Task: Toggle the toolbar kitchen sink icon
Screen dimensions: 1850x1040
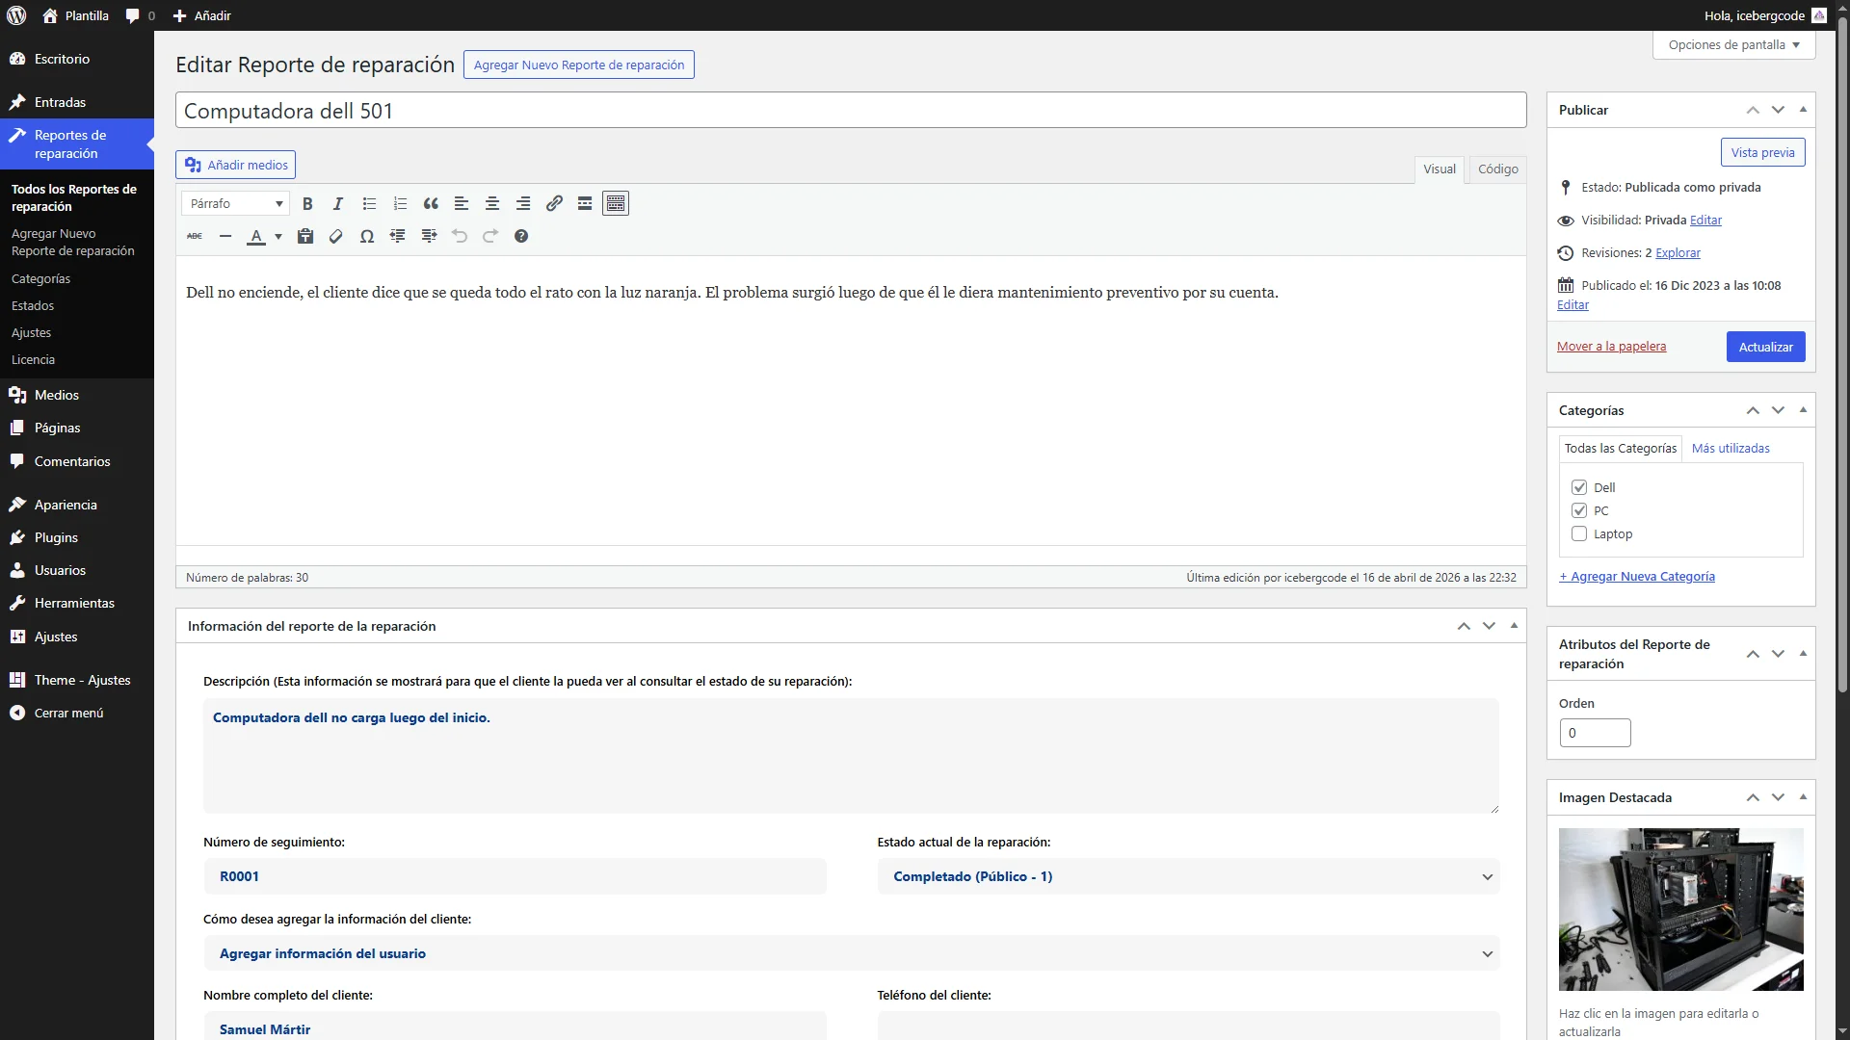Action: coord(616,203)
